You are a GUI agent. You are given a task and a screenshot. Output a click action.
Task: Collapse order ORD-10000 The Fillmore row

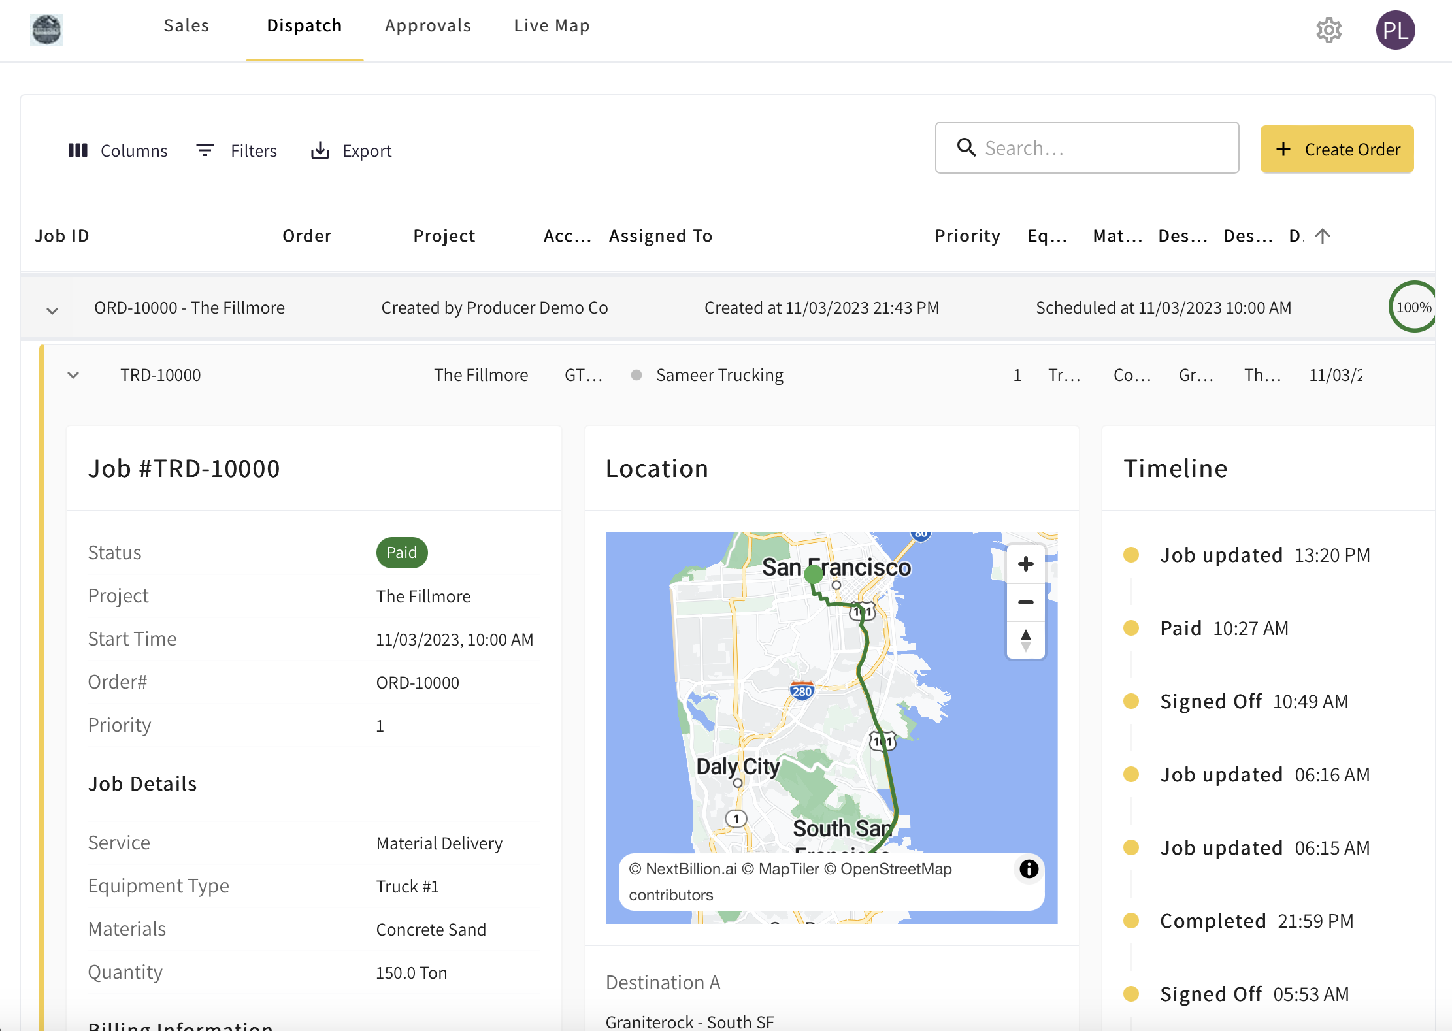52,310
